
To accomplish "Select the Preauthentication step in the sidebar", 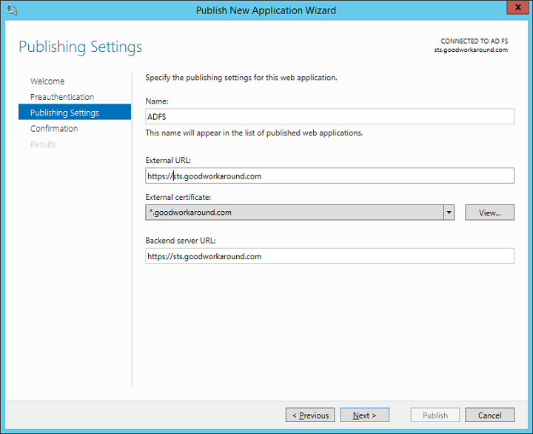I will [x=62, y=97].
